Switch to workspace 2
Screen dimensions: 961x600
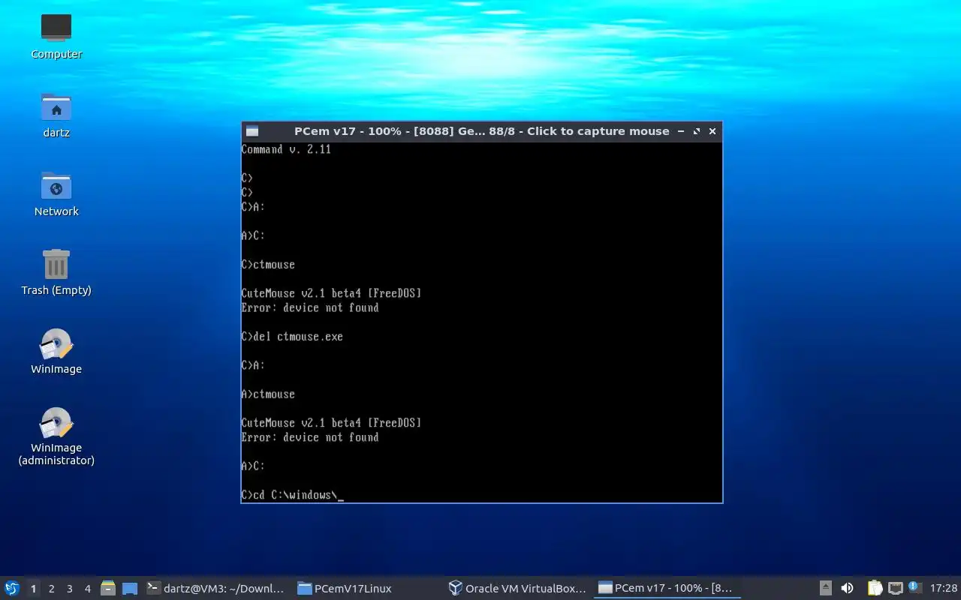[51, 589]
